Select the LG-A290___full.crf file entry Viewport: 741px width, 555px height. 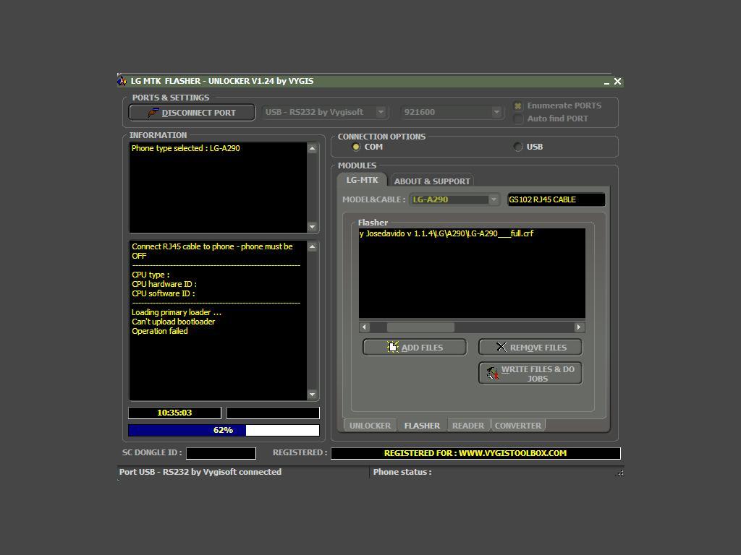pyautogui.click(x=446, y=233)
